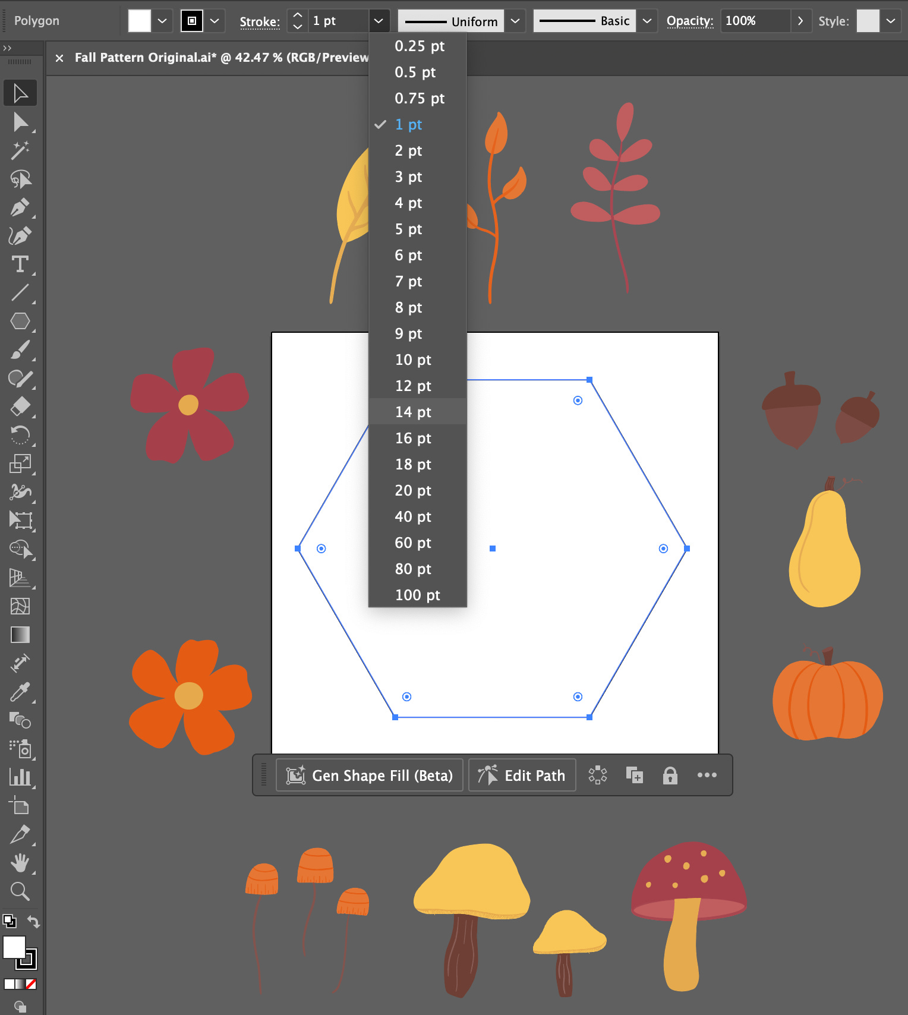Open the control bar fill swatch
Image resolution: width=908 pixels, height=1015 pixels.
[140, 21]
